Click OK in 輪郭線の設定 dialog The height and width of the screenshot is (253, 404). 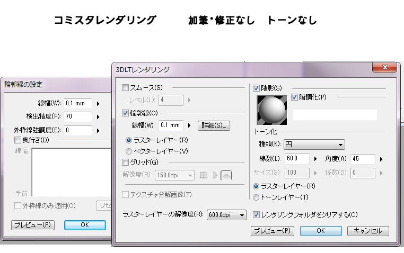pos(85,225)
